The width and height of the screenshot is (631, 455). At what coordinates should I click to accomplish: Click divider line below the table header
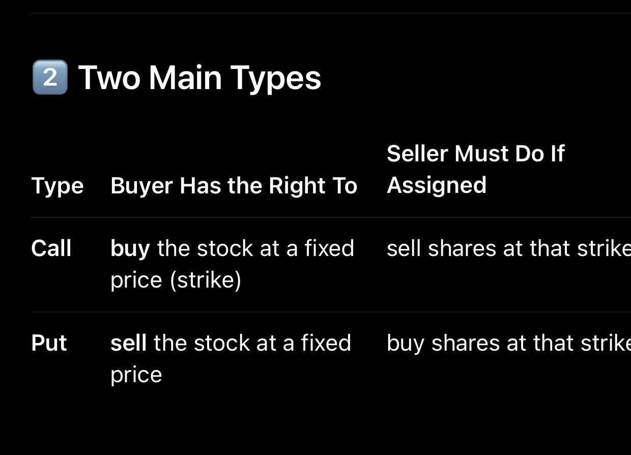click(331, 217)
